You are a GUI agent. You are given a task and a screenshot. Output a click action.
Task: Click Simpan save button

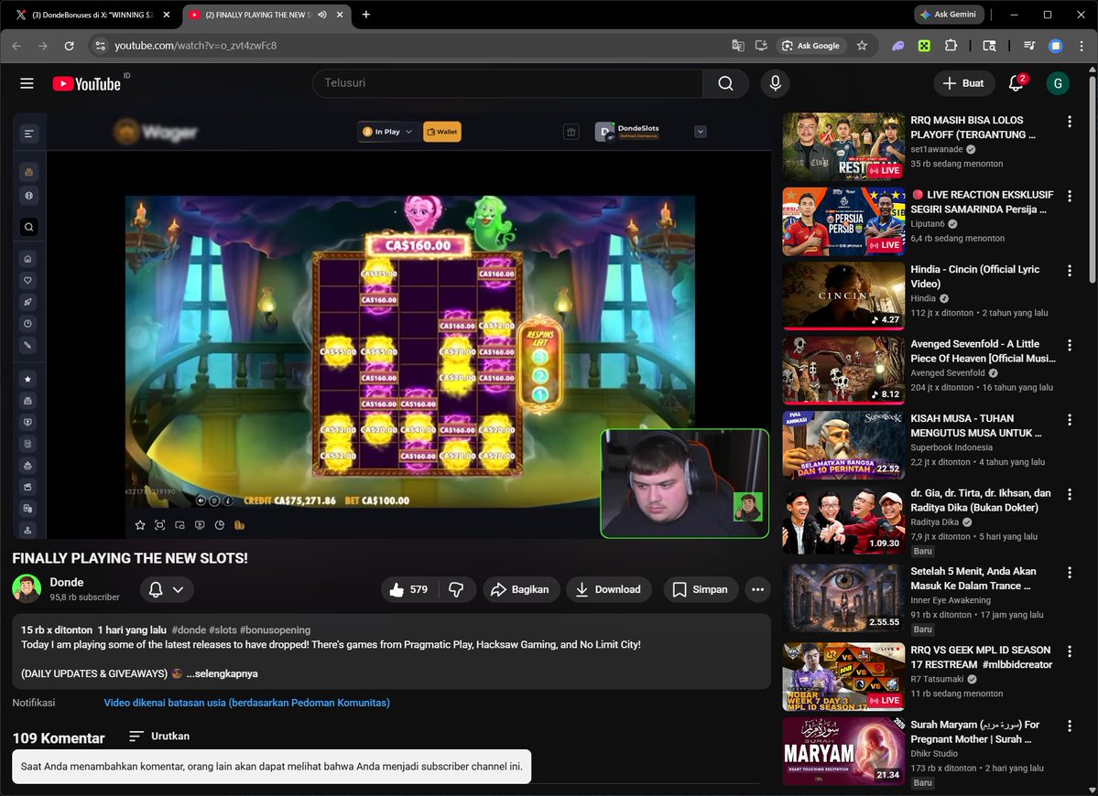tap(701, 589)
